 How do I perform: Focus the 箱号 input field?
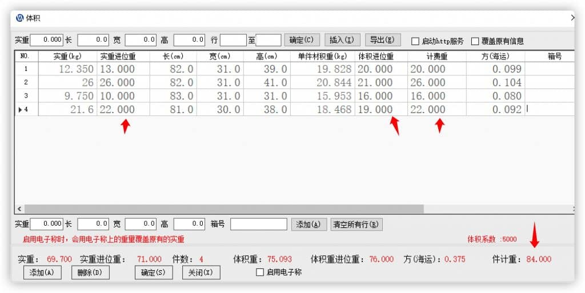pos(259,224)
